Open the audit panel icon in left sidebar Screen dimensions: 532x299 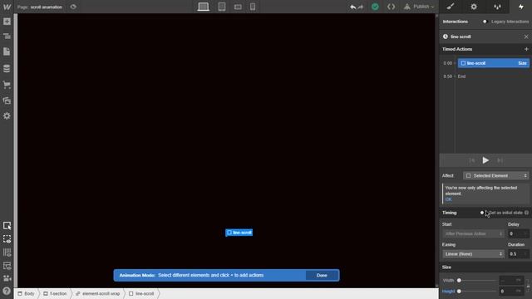click(7, 266)
